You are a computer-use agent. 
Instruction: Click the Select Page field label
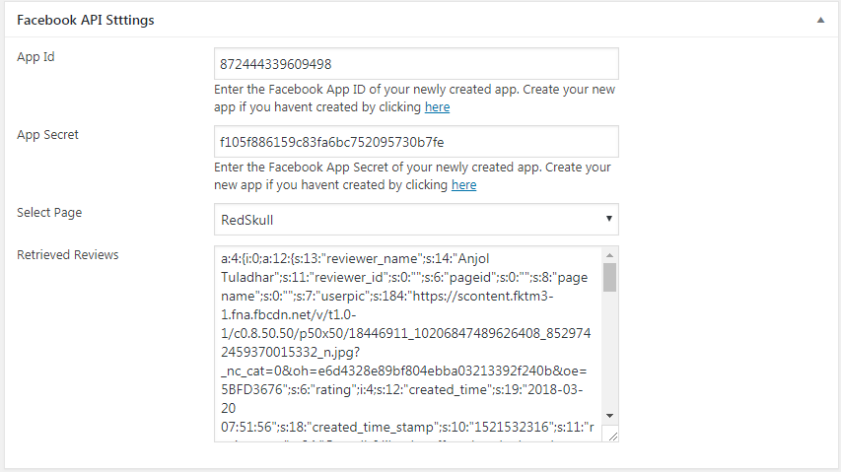click(49, 213)
